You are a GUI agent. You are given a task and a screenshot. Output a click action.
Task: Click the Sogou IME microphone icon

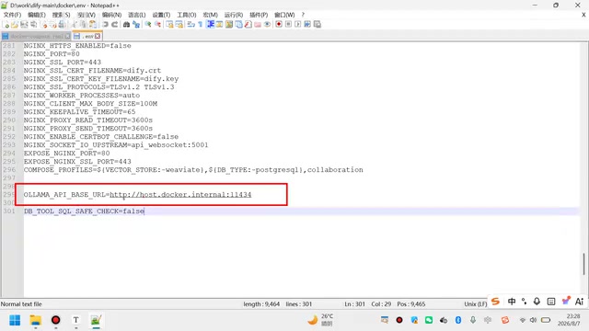[537, 302]
